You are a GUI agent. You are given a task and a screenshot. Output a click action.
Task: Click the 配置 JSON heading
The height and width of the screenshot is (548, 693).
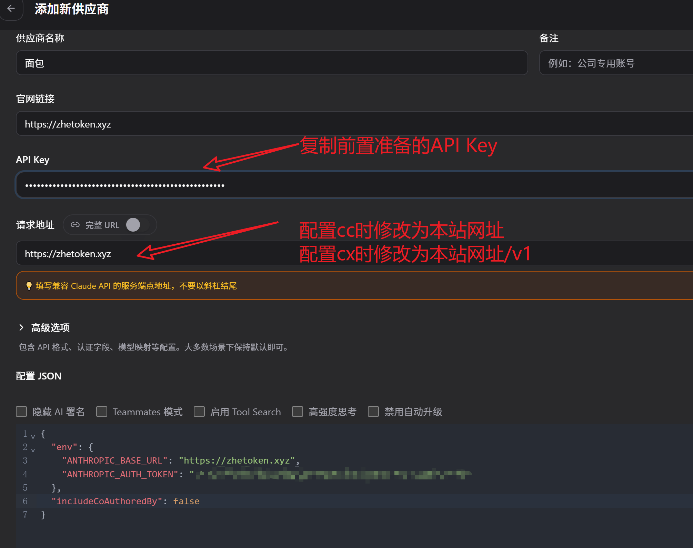point(39,376)
